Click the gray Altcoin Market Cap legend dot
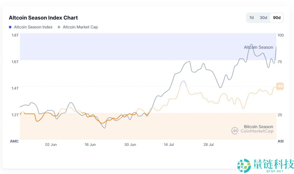 click(59, 27)
